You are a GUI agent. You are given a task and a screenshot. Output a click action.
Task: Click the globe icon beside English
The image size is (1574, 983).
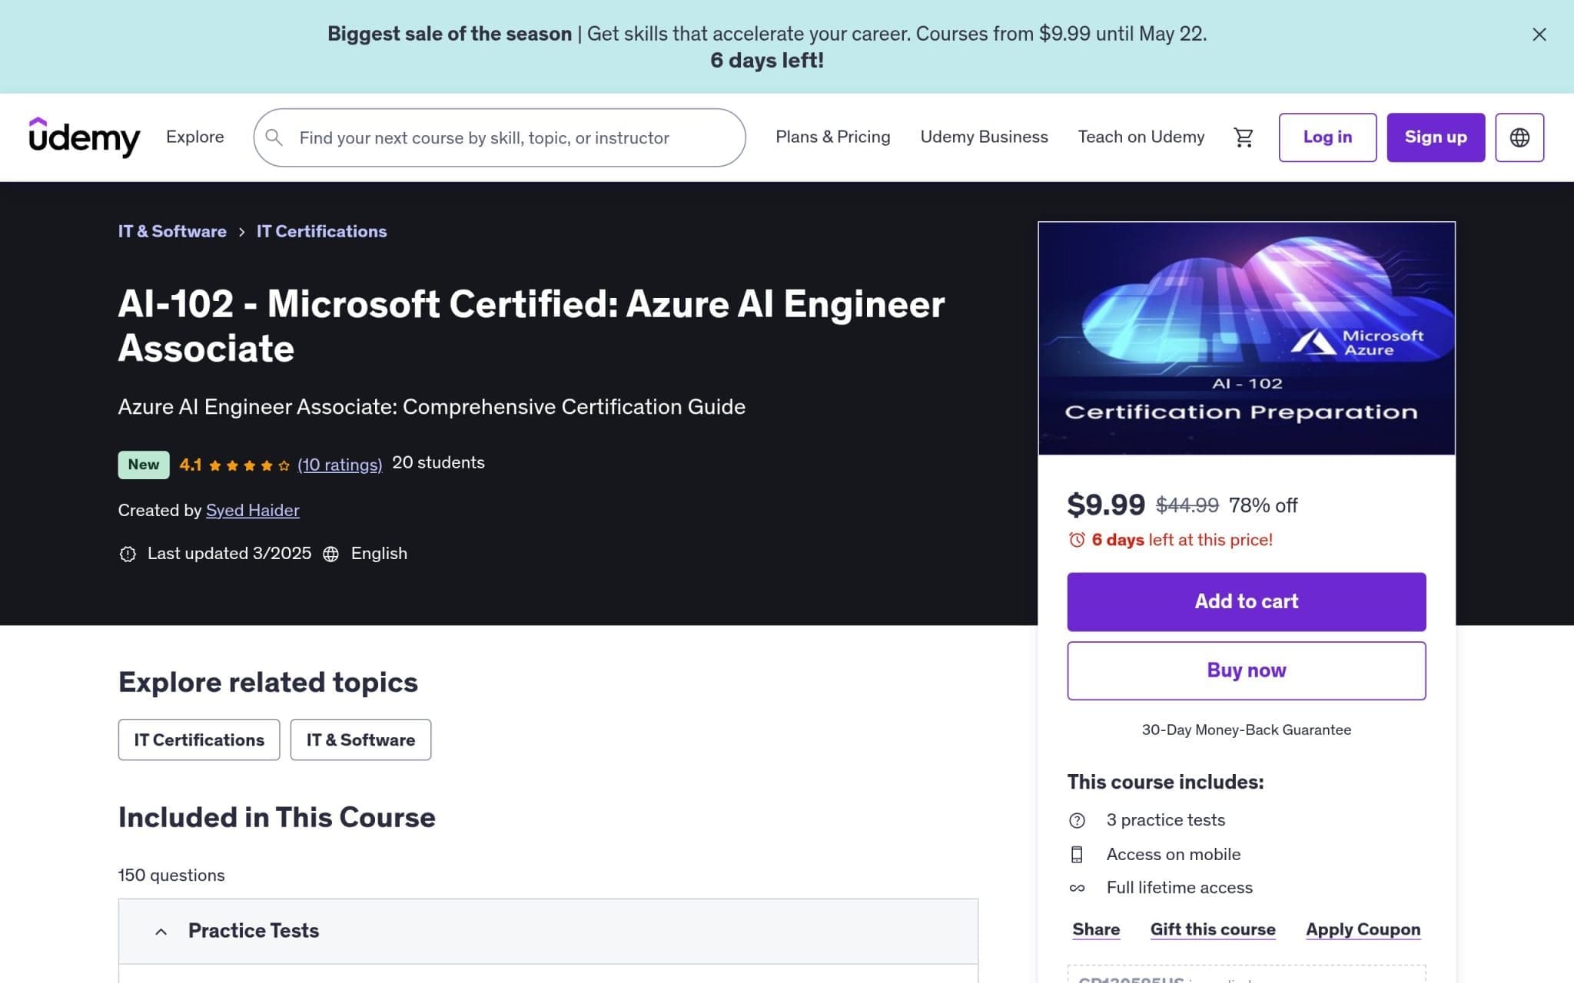330,554
